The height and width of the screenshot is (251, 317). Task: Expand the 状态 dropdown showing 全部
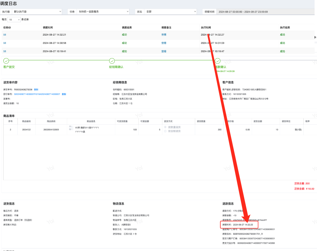170,12
